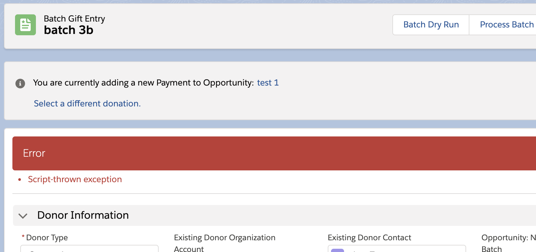Collapse the Donor Information section
The height and width of the screenshot is (252, 536).
(23, 215)
